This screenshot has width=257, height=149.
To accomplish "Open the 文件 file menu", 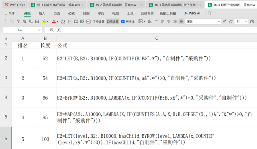I will [x=10, y=13].
